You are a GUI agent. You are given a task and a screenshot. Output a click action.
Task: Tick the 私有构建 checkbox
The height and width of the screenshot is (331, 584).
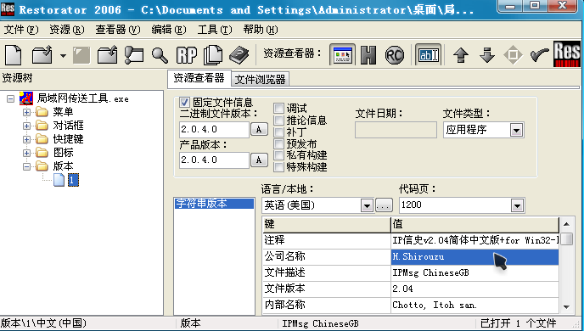278,154
